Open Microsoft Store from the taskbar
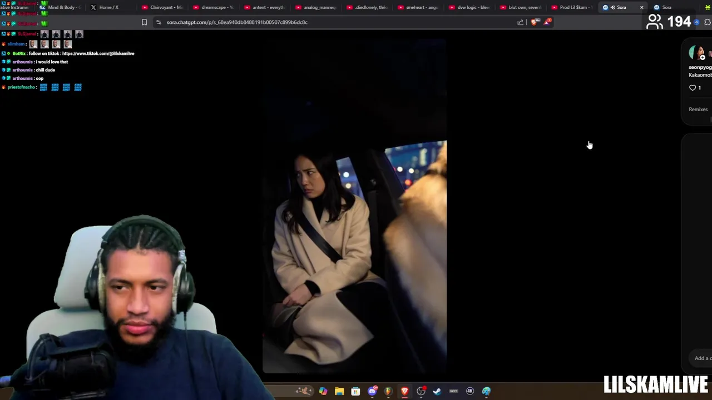 tap(355, 391)
